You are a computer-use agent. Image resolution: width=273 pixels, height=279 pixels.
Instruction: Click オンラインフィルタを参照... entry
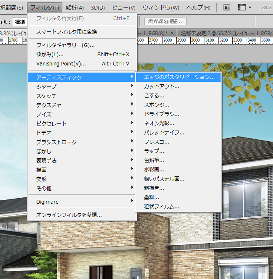pyautogui.click(x=69, y=215)
